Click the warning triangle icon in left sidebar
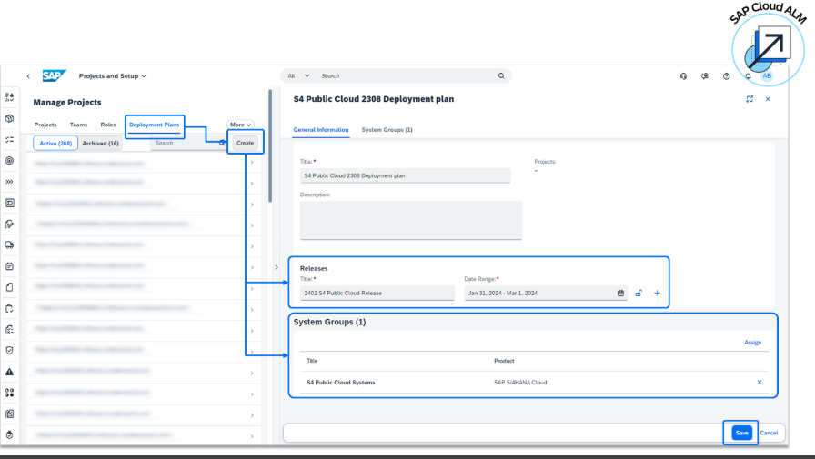 point(9,372)
